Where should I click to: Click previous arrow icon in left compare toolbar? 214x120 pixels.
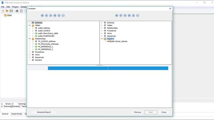(x=46, y=16)
